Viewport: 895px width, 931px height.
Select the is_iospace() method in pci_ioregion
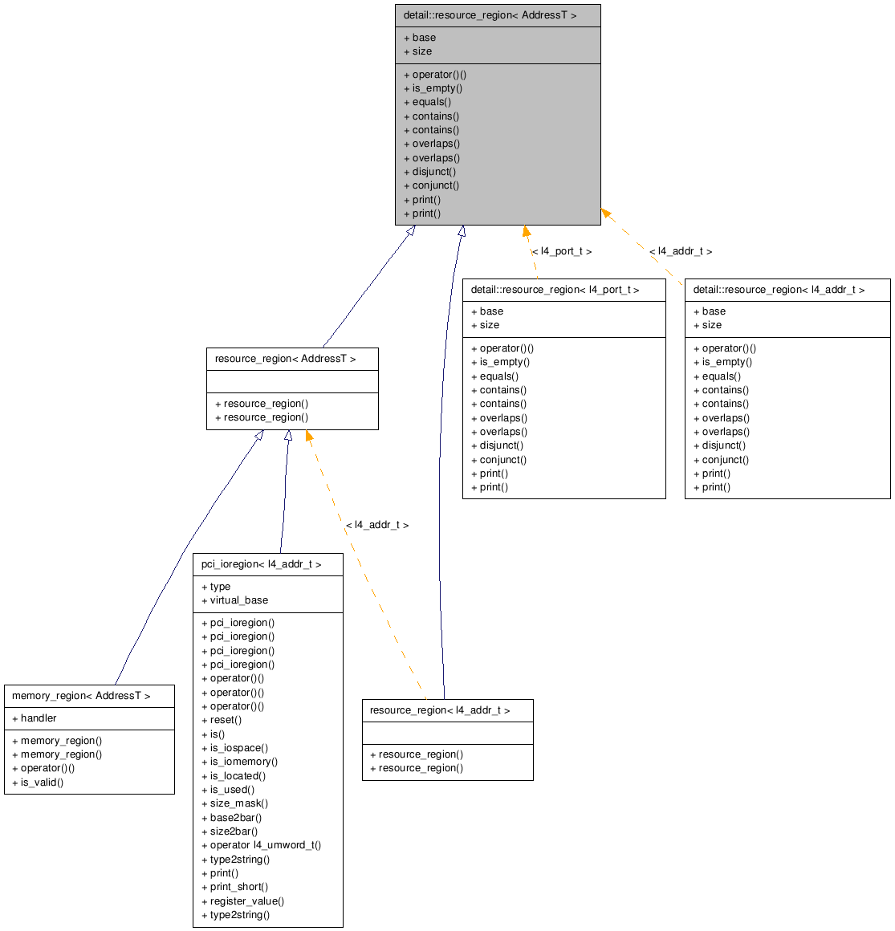point(234,747)
